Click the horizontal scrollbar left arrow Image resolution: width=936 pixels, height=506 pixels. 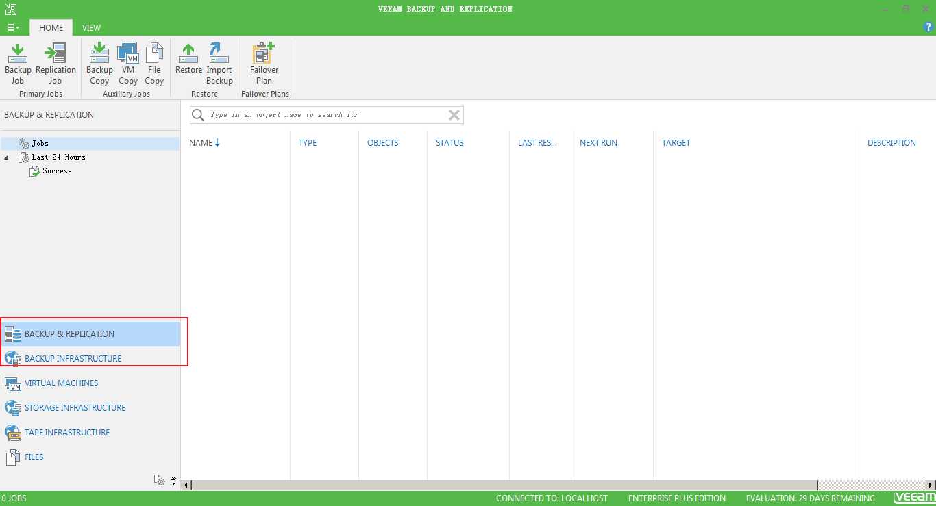[186, 485]
